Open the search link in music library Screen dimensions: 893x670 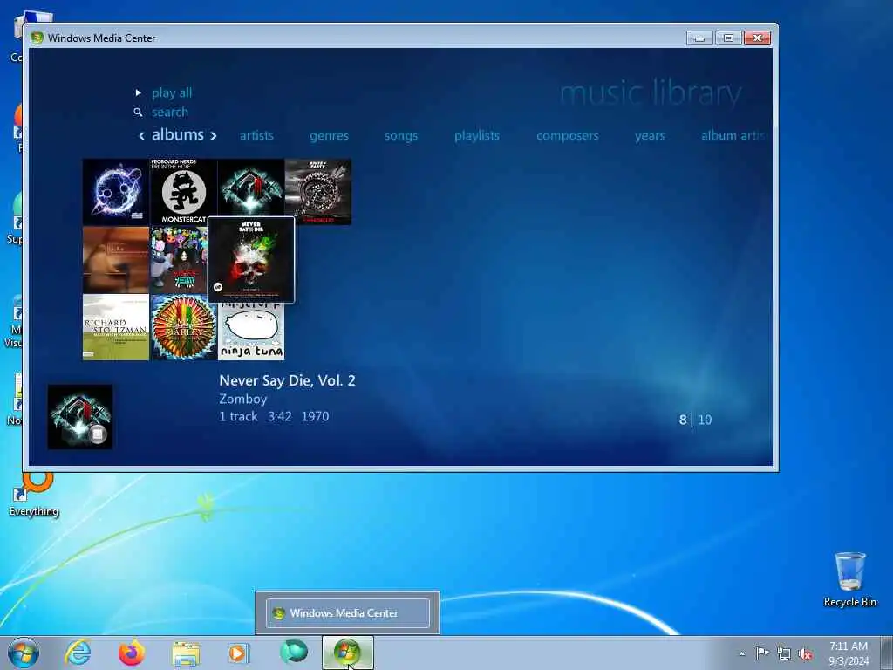[170, 113]
